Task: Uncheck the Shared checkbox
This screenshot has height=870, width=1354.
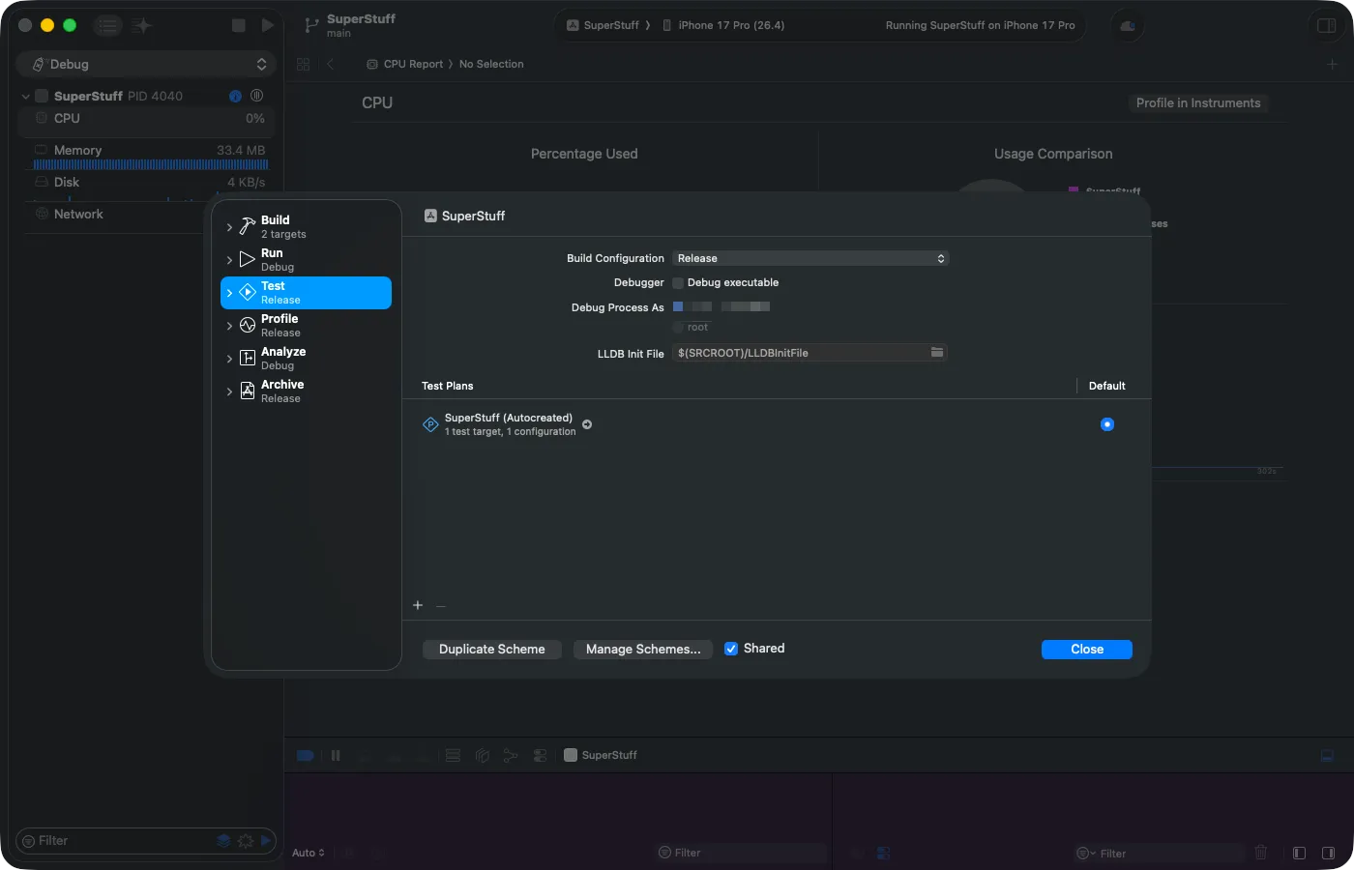Action: pyautogui.click(x=731, y=648)
